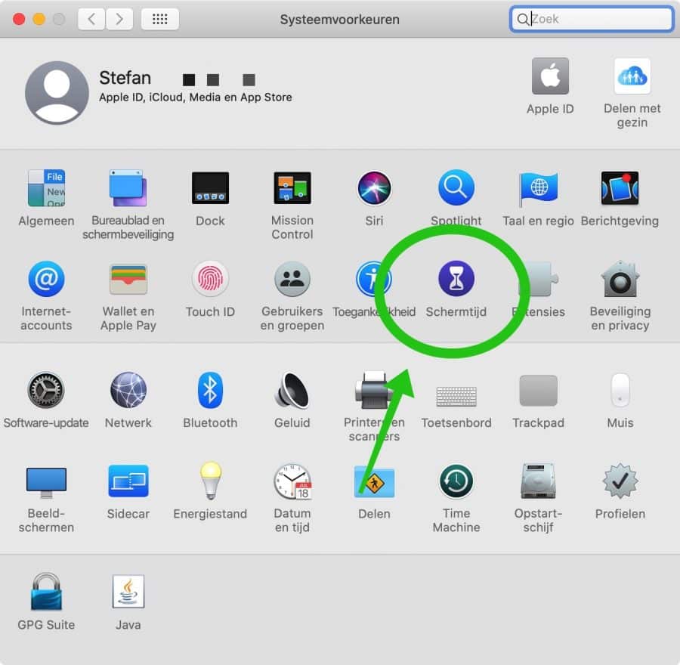
Task: Open Gebruikers en groepen pane
Action: [292, 279]
